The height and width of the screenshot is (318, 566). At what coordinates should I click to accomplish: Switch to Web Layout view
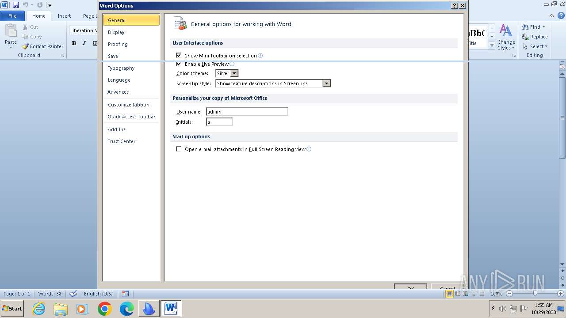pos(466,294)
